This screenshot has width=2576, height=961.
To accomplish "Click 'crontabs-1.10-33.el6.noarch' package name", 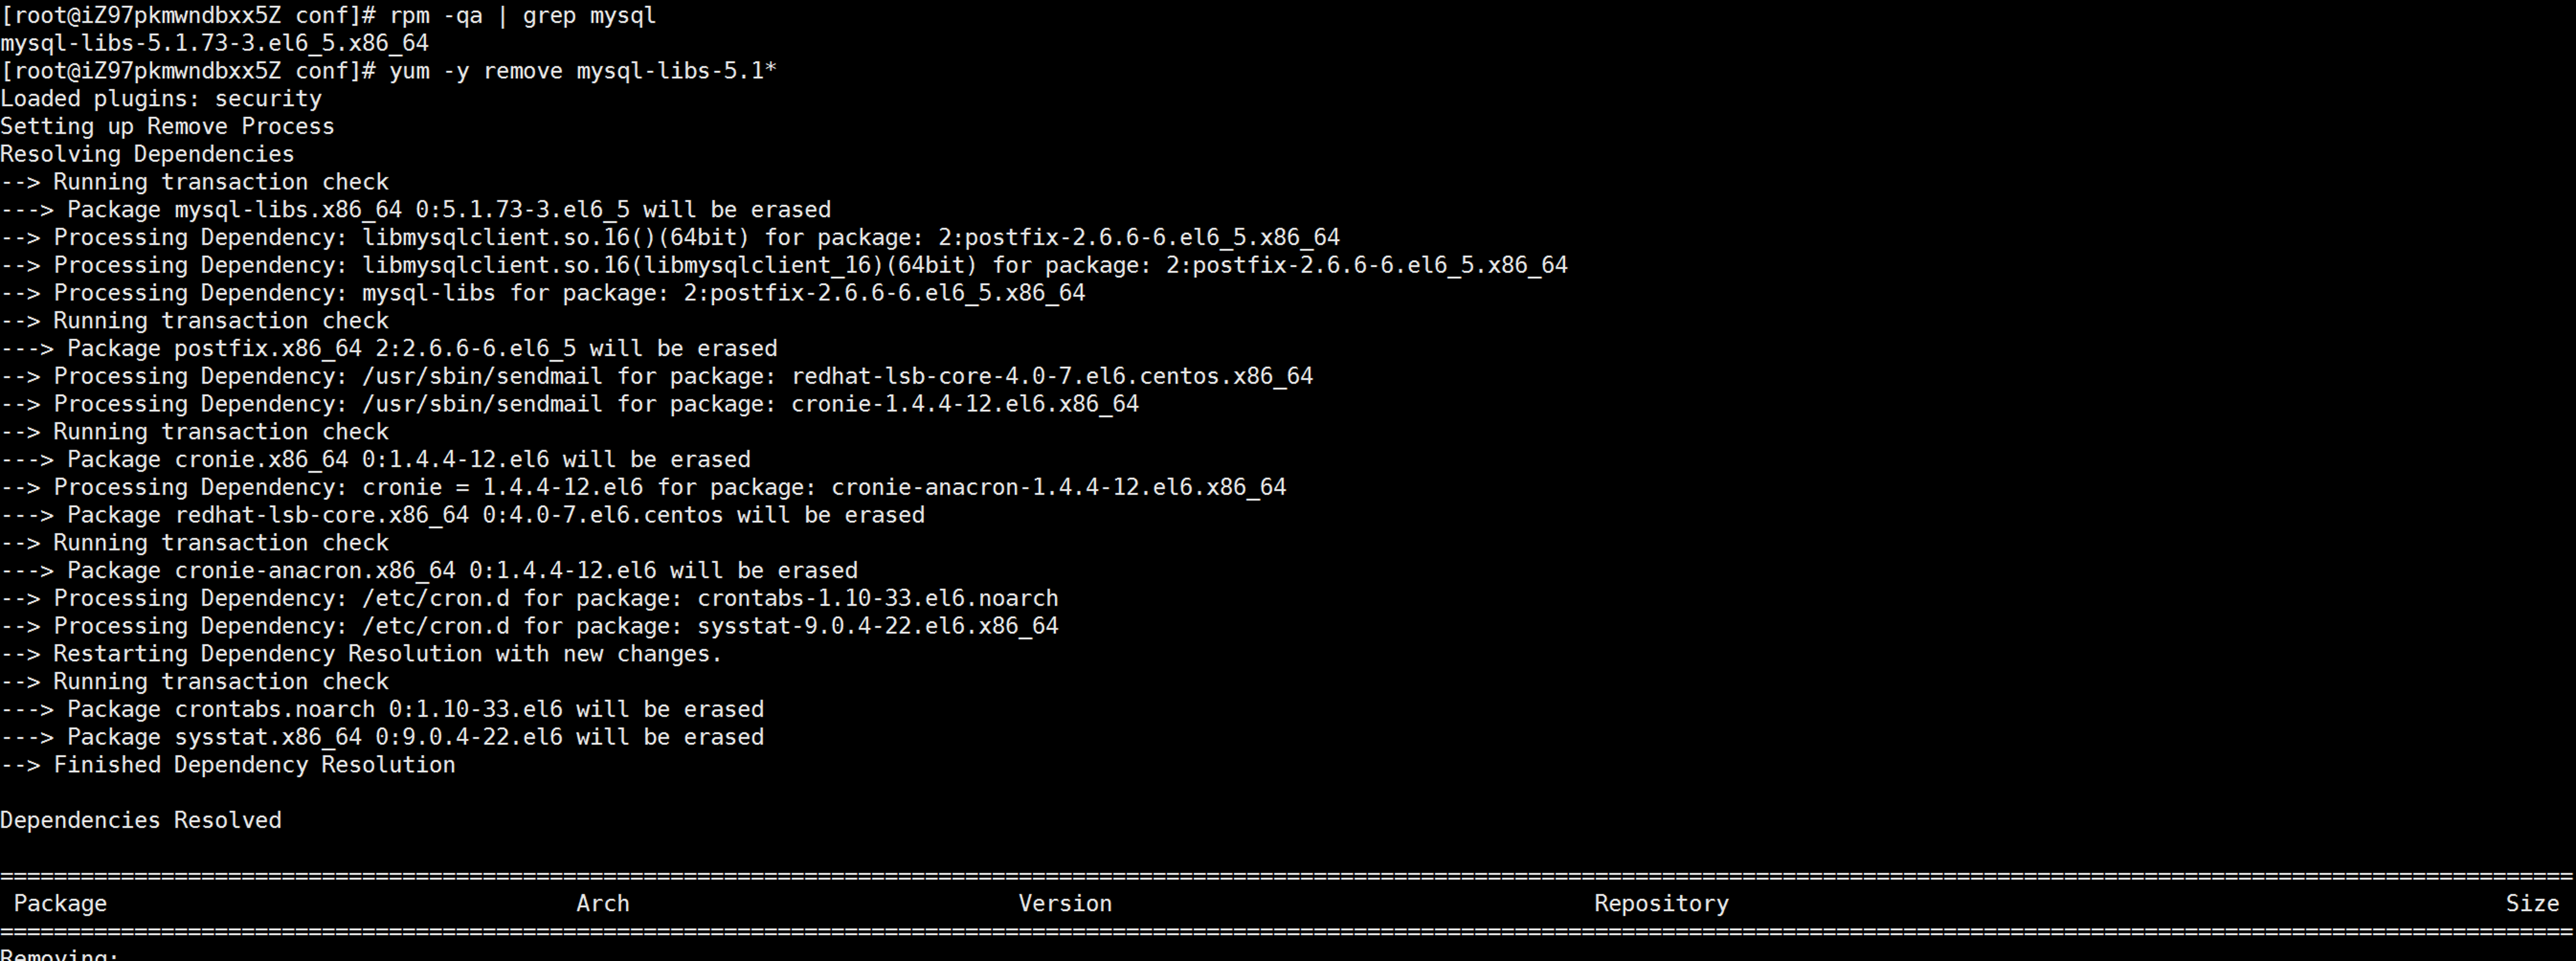I will [878, 599].
